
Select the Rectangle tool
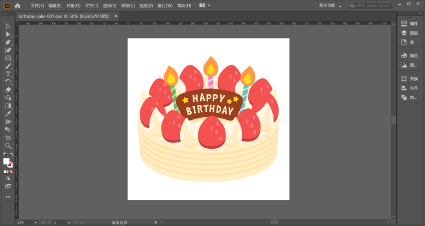(x=8, y=58)
